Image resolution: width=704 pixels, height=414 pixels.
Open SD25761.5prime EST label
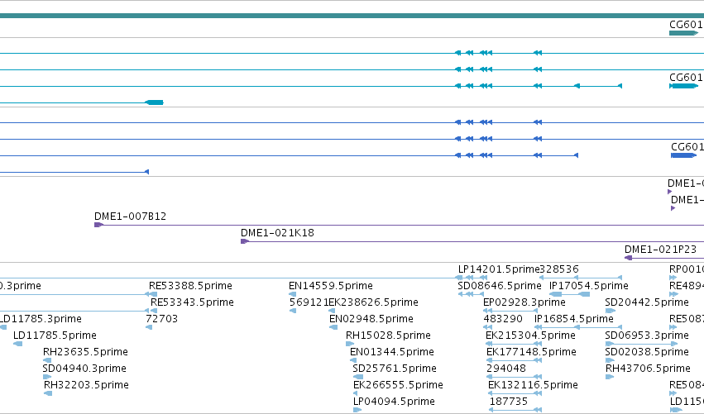pyautogui.click(x=395, y=369)
